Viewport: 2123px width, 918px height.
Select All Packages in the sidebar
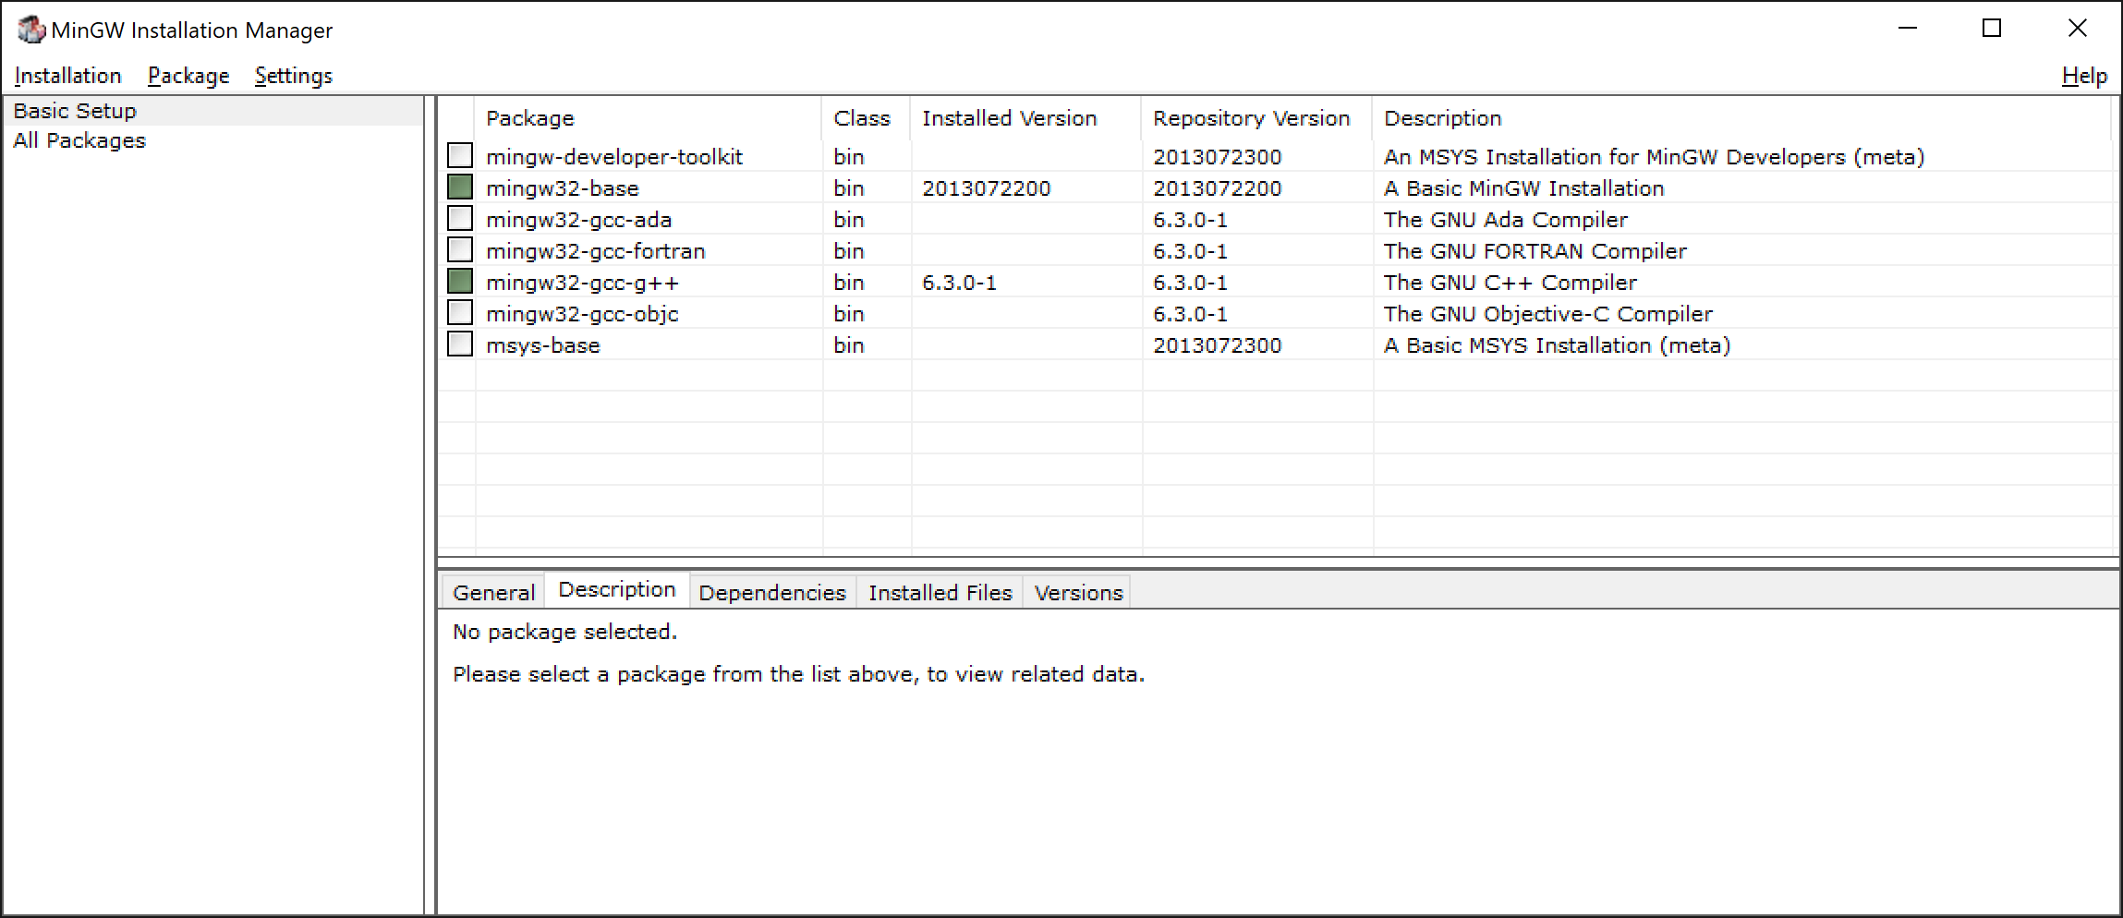pos(213,140)
